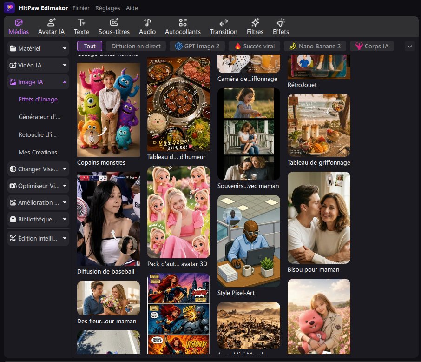Click the Vidéo IA sidebar icon

(x=13, y=65)
